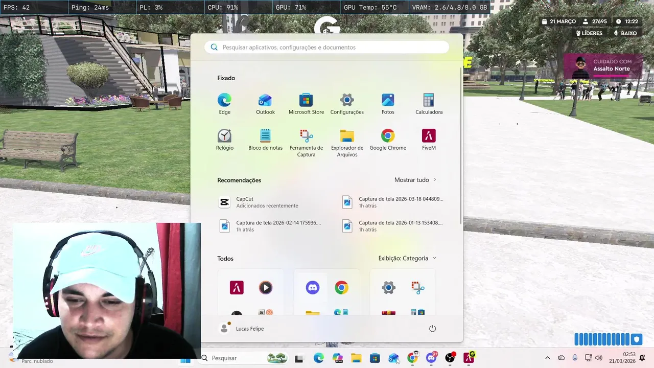The height and width of the screenshot is (368, 654).
Task: Click the LÍDERES game HUD label
Action: pyautogui.click(x=589, y=33)
